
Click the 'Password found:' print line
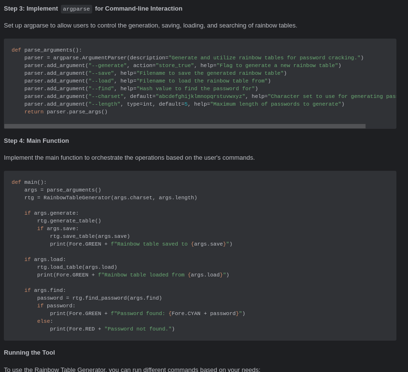(x=148, y=314)
